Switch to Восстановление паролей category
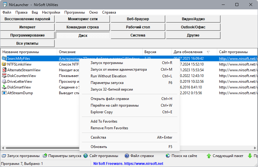 [27, 19]
